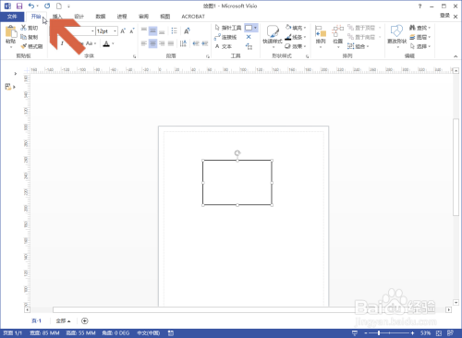This screenshot has height=338, width=462.
Task: Open the Aa change case dropdown
Action: 91,43
